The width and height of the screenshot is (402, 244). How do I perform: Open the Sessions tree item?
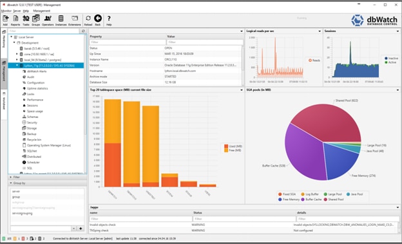[32, 106]
